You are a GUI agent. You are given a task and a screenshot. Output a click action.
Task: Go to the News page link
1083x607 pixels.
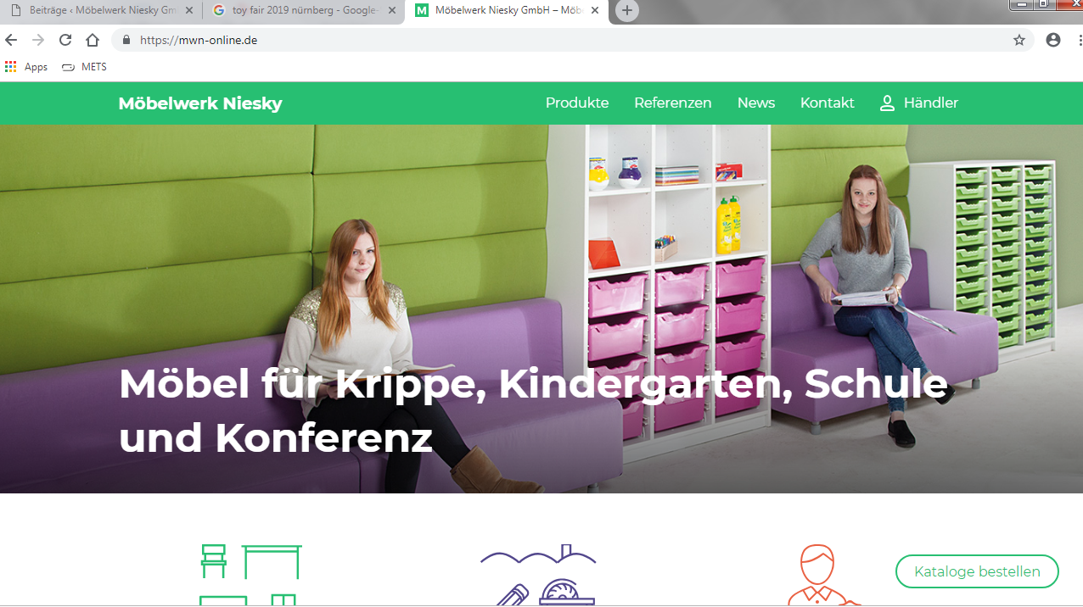click(x=755, y=103)
